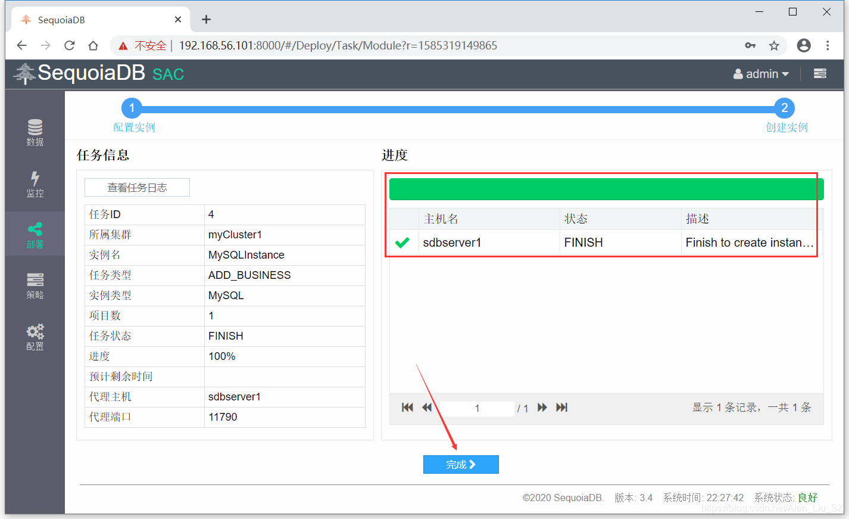
Task: Click the 系统状态 良好 status text
Action: 807,498
